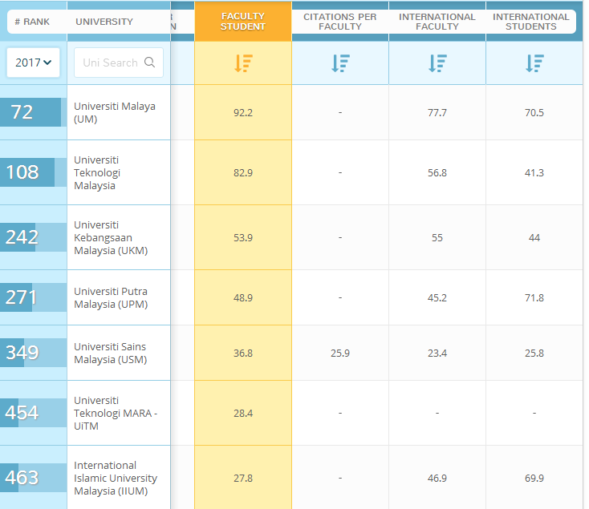Sort by Faculty Student score

243,63
